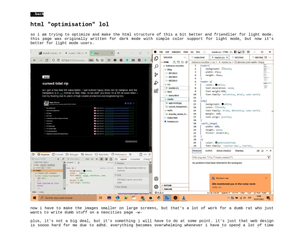Close the orange mention notification toast
The height and width of the screenshot is (228, 304).
[x=266, y=178]
